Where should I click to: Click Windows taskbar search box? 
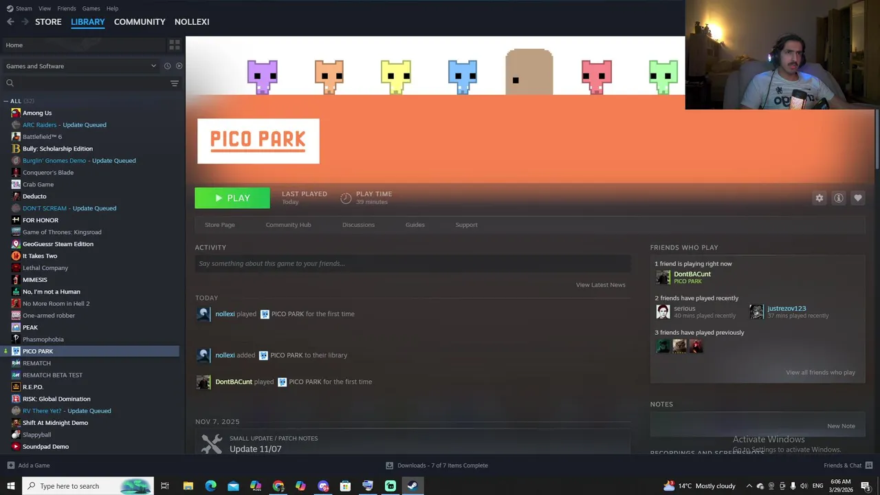tap(87, 486)
